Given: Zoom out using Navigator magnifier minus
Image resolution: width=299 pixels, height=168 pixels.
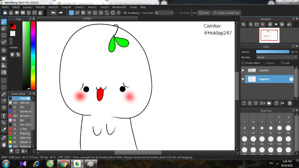Looking at the screenshot, I should [x=263, y=24].
